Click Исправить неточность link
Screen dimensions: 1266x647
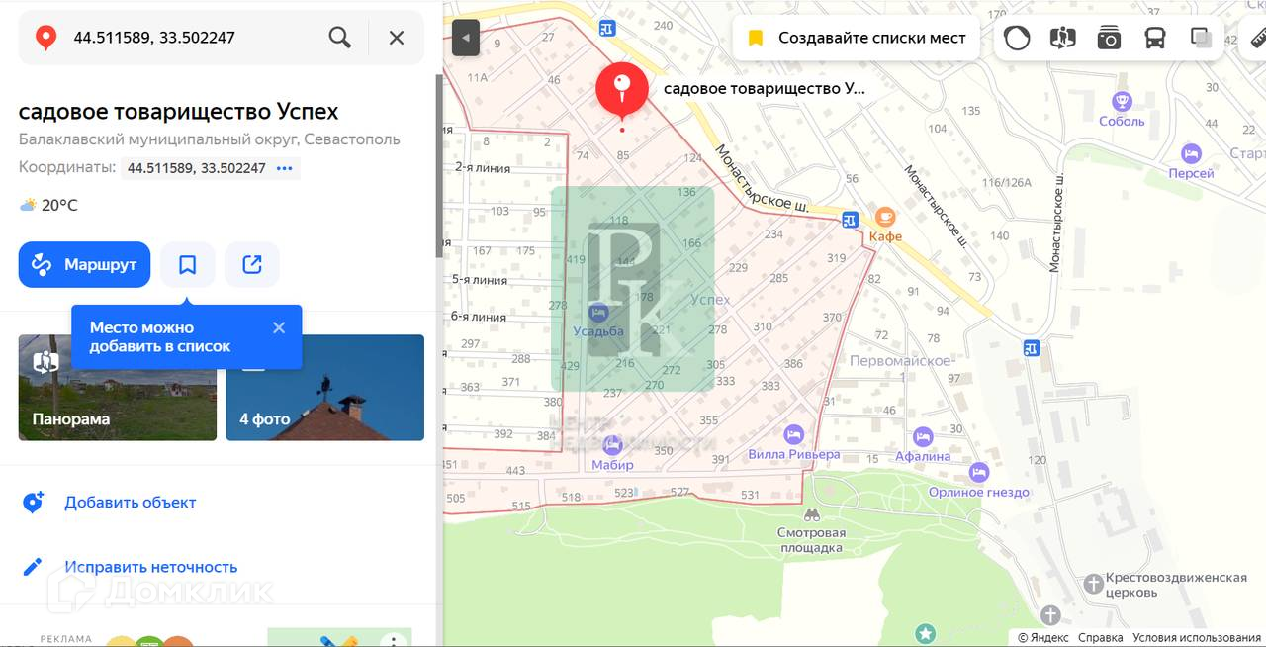[x=150, y=567]
